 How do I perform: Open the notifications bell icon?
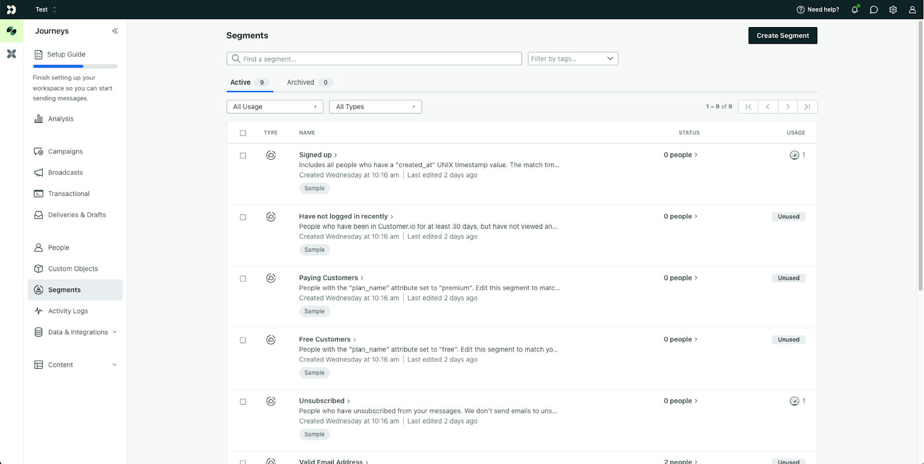855,9
